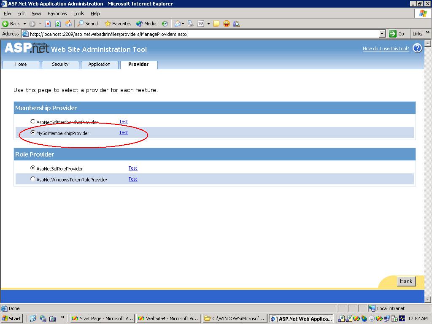
Task: Click Test link for AspNetWindowsTokenRoleProvider
Action: pyautogui.click(x=133, y=179)
